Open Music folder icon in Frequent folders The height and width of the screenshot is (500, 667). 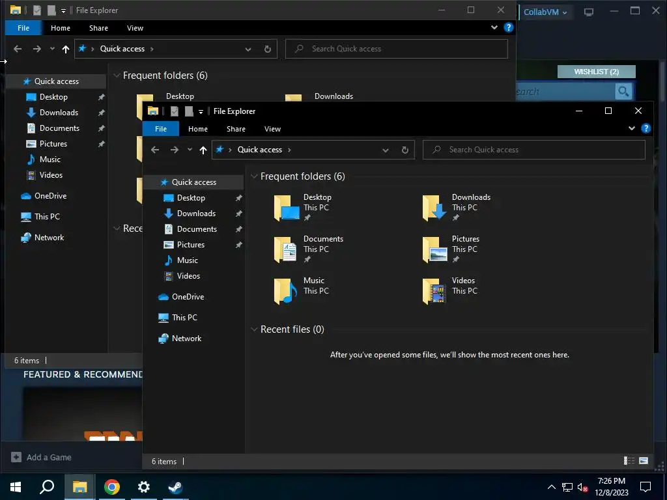tap(285, 291)
